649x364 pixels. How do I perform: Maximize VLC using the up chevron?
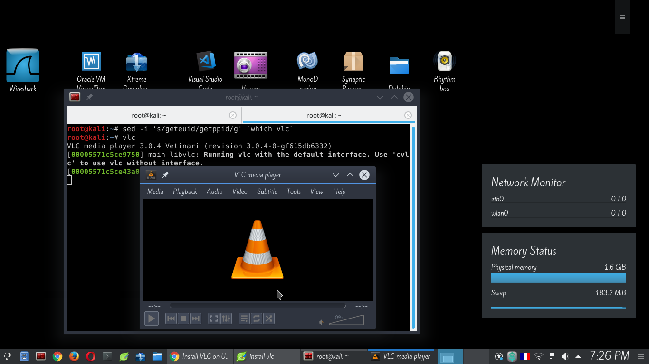(350, 175)
